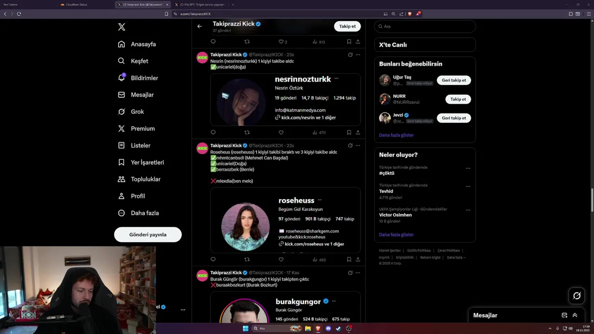Open Discord from taskbar
Viewport: 594px width, 334px height.
(329, 328)
